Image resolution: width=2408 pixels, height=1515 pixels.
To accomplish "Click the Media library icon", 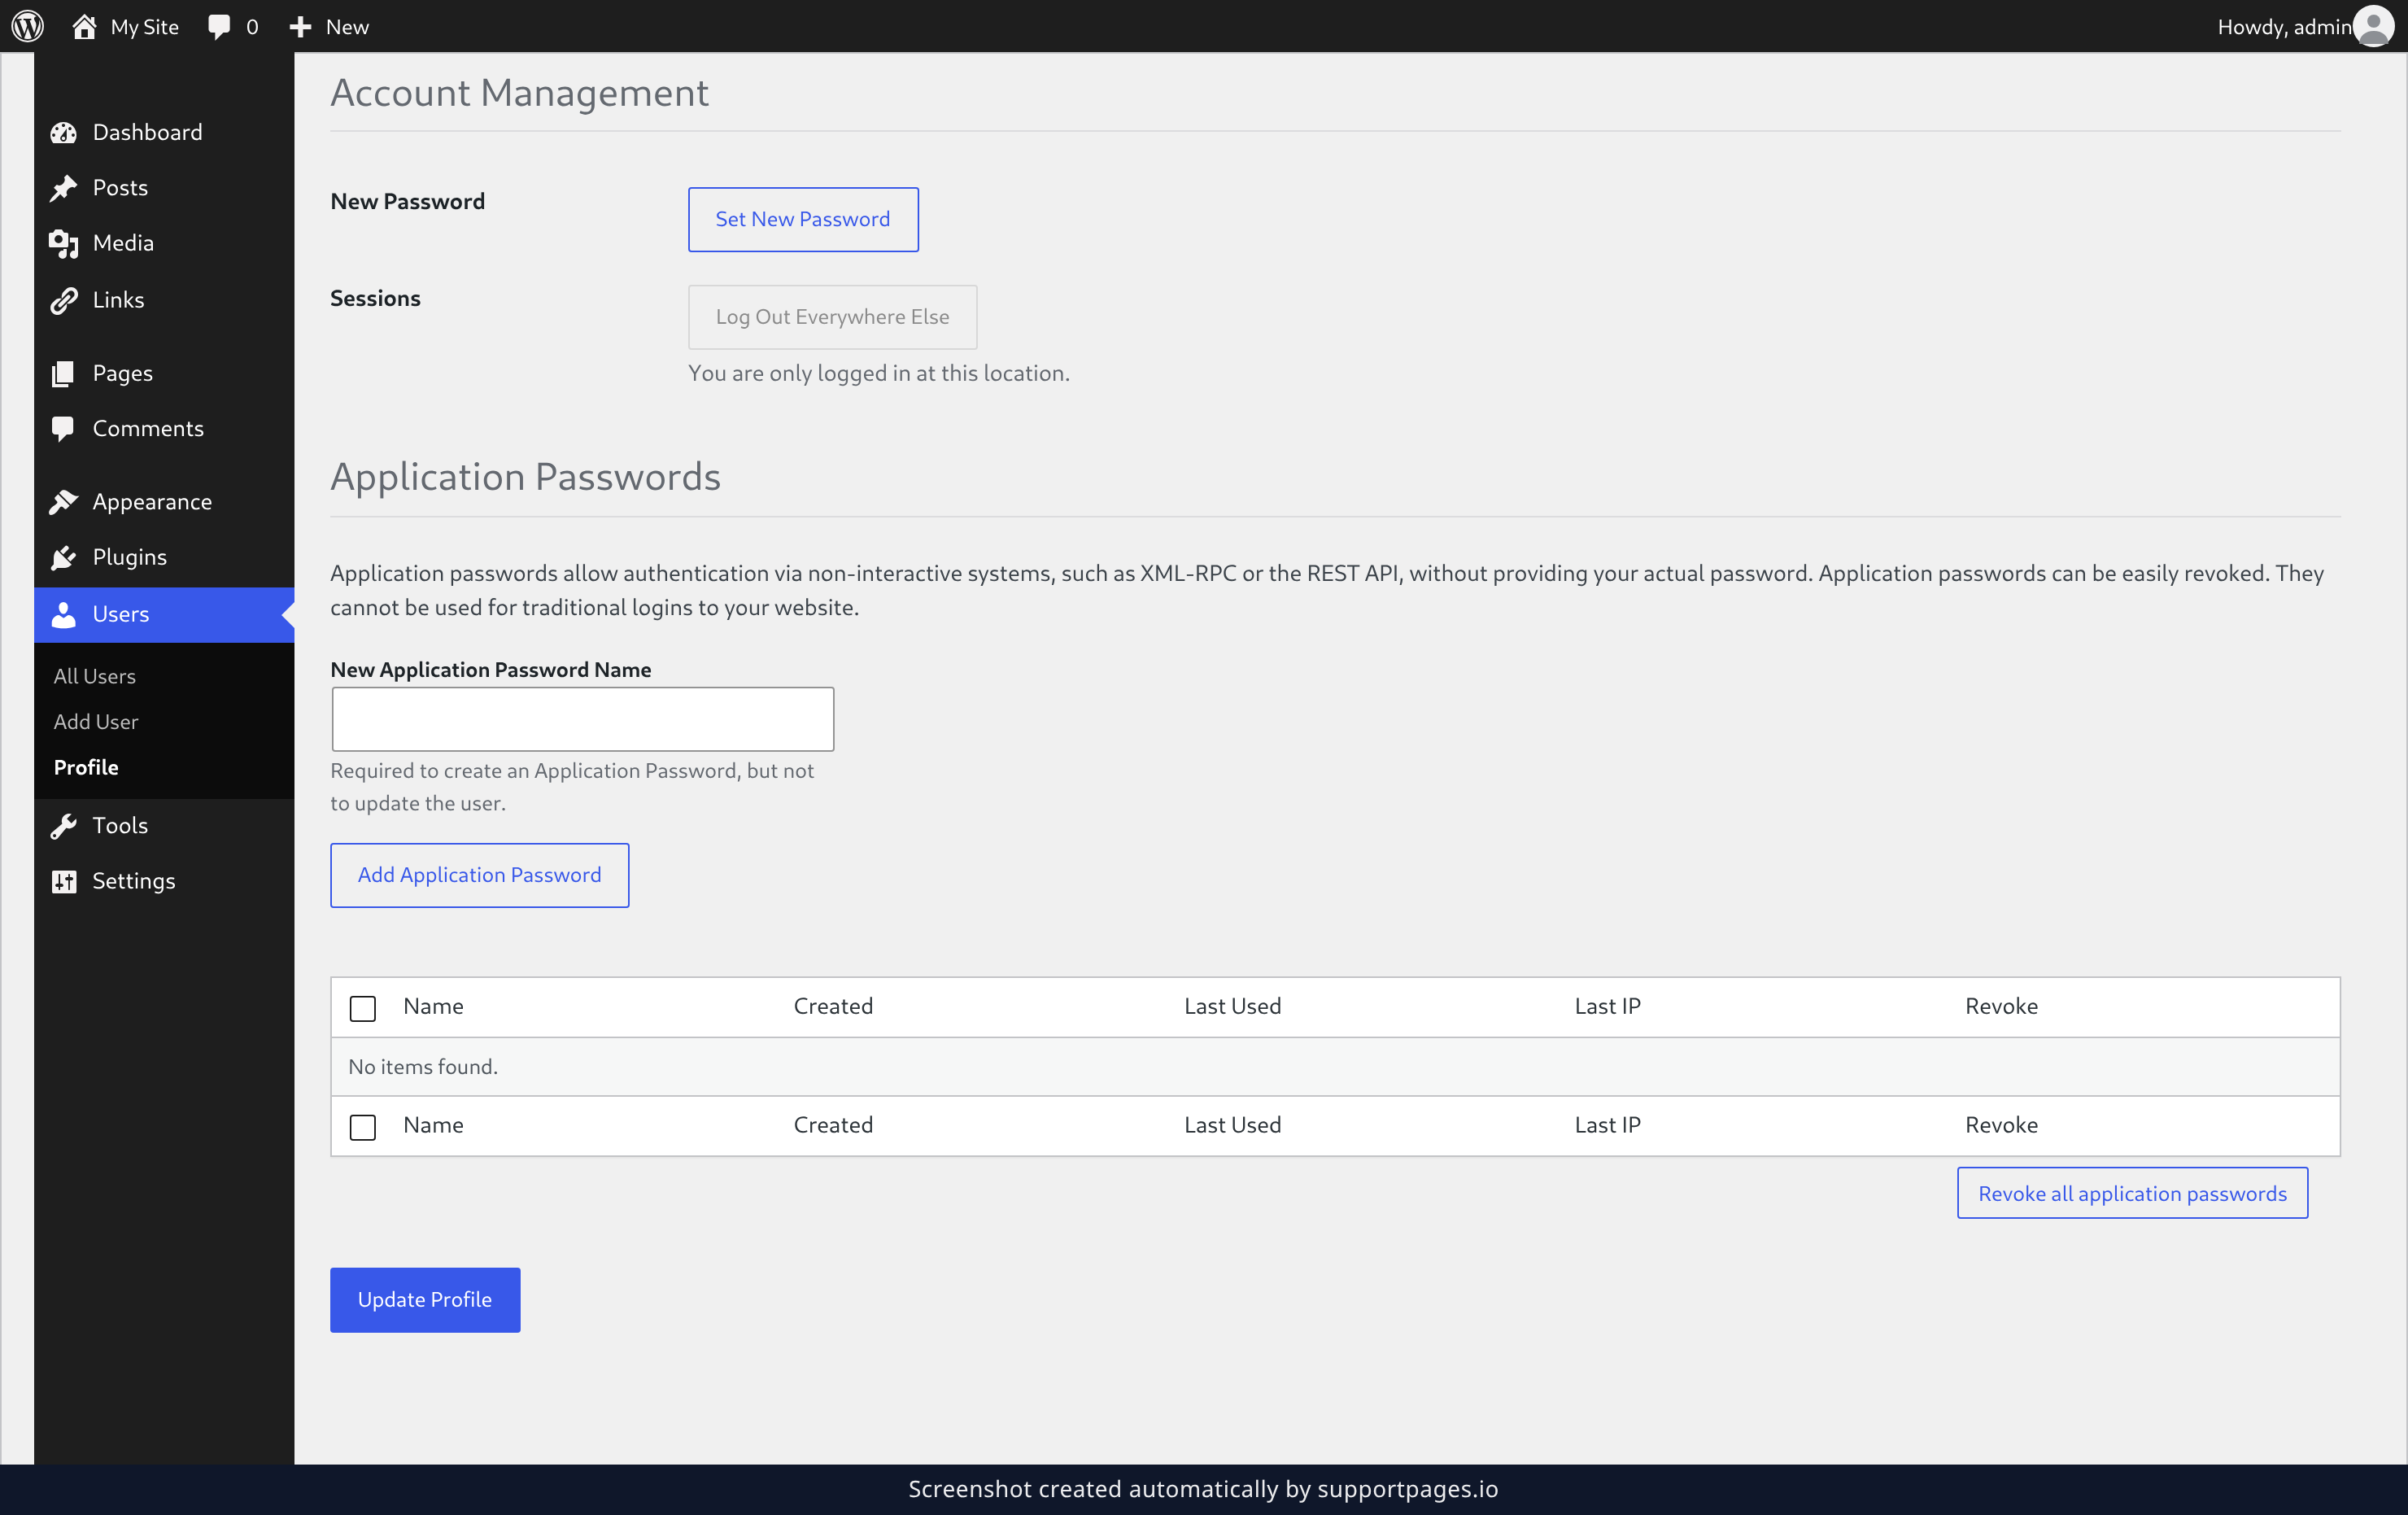I will point(64,243).
